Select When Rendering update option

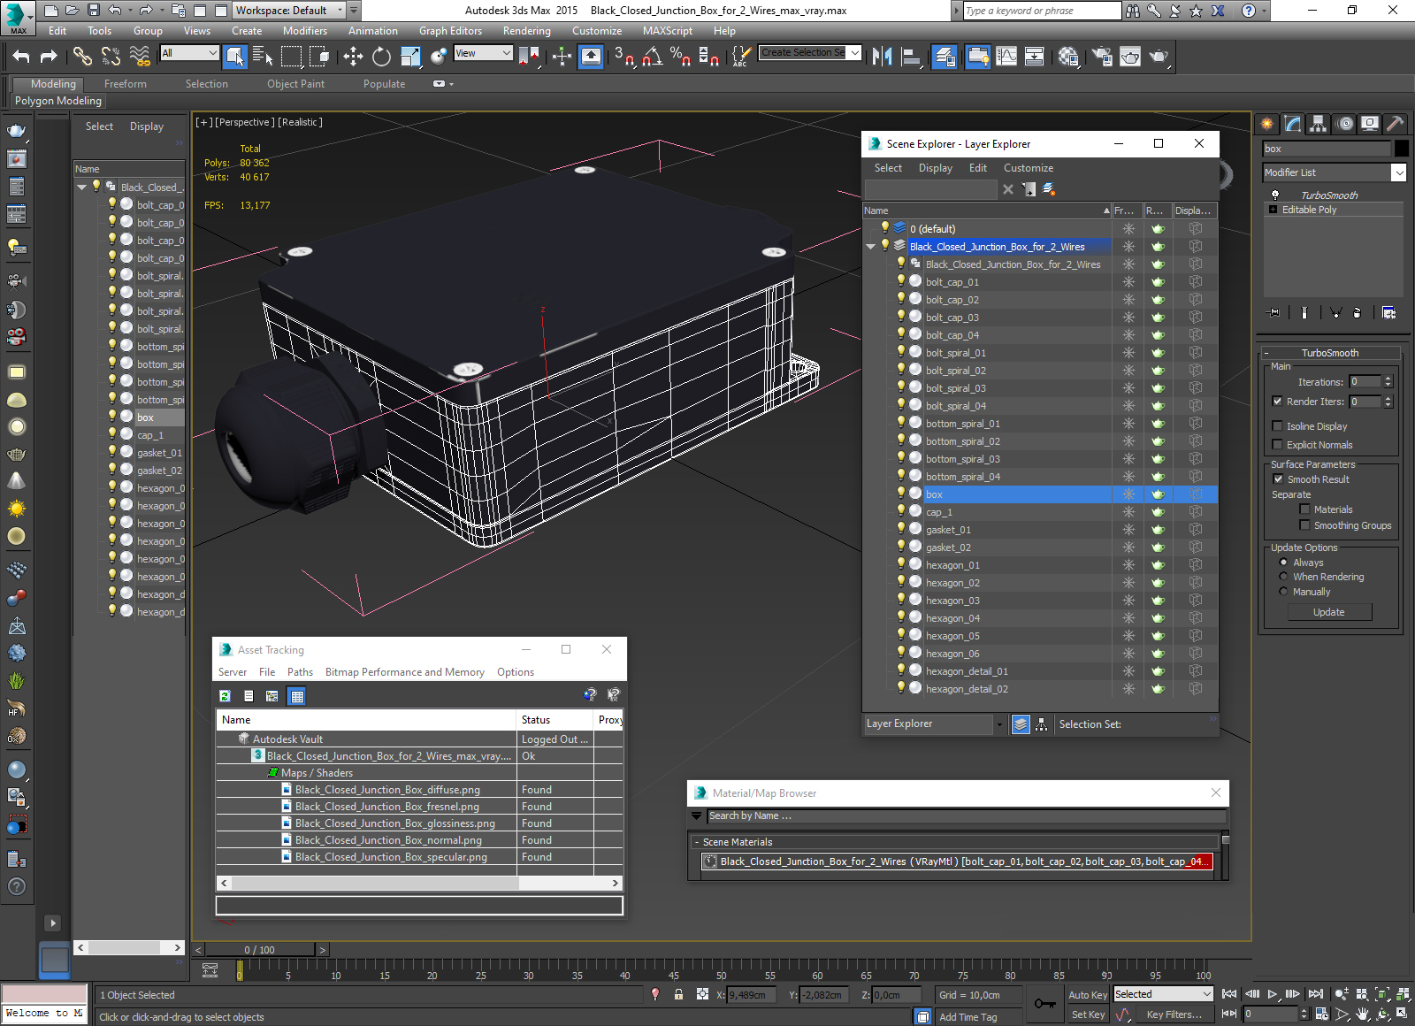point(1283,577)
